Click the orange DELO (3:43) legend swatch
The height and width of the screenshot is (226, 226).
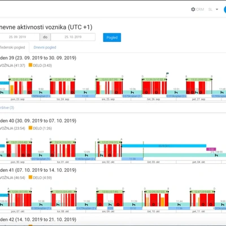pyautogui.click(x=31, y=65)
